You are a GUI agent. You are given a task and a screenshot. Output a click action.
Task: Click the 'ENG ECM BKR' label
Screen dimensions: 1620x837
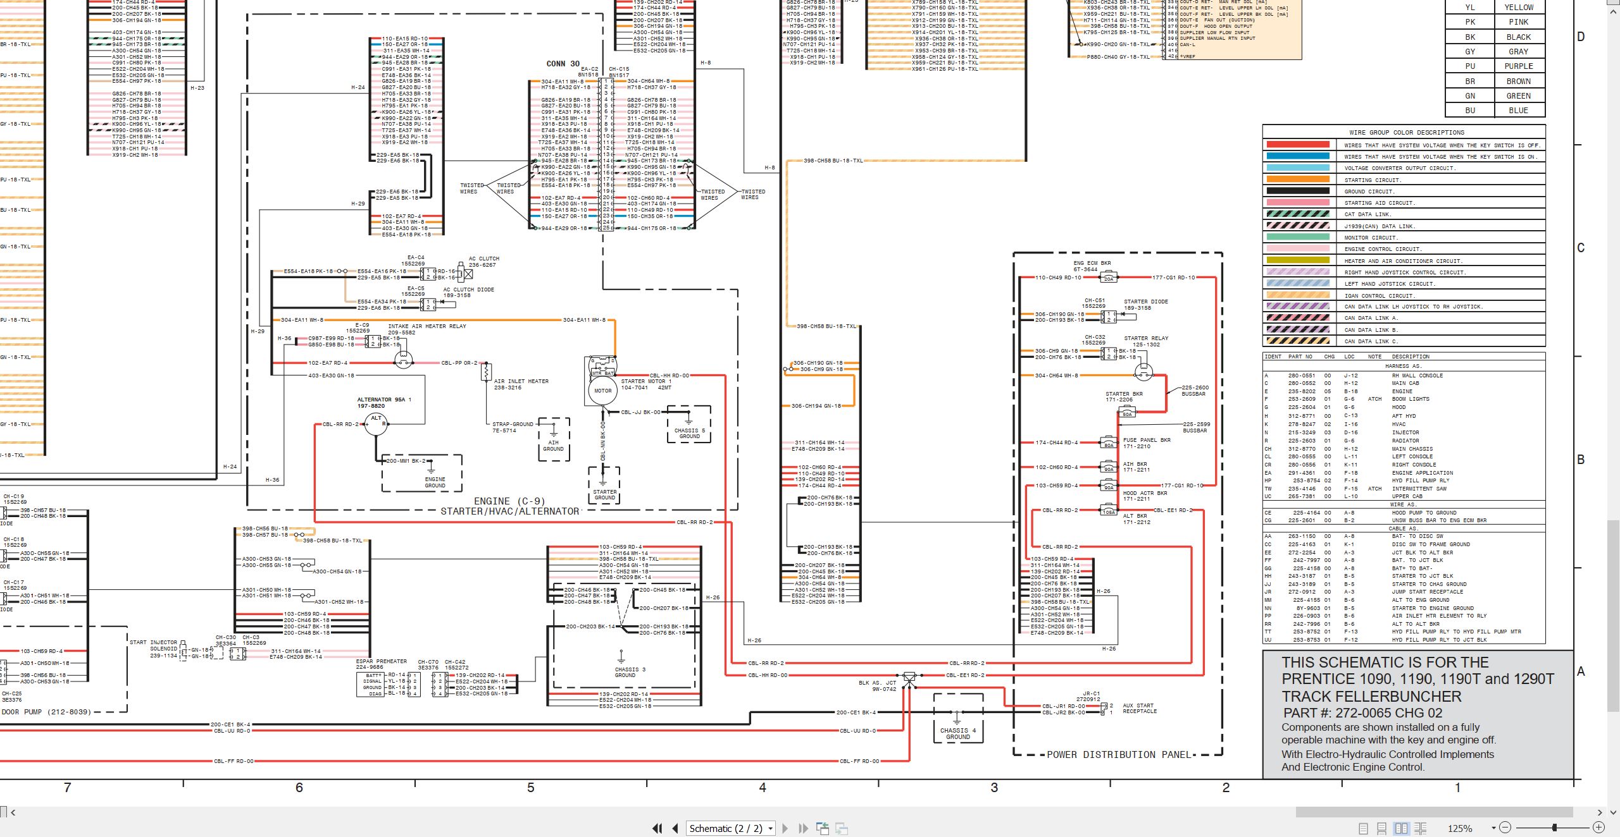1092,263
